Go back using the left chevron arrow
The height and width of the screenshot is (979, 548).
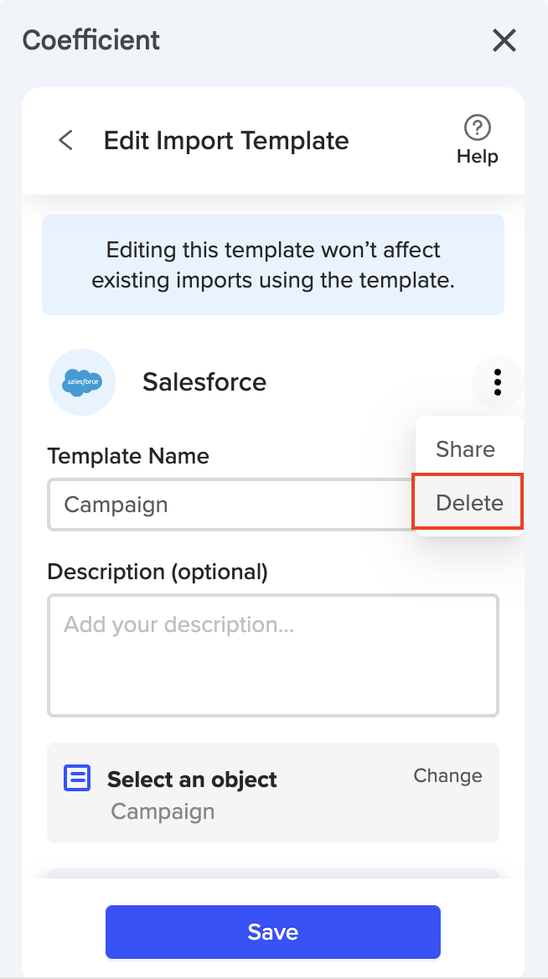coord(66,140)
